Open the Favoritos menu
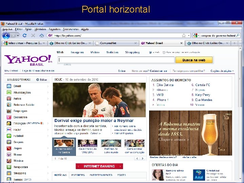 point(55,29)
